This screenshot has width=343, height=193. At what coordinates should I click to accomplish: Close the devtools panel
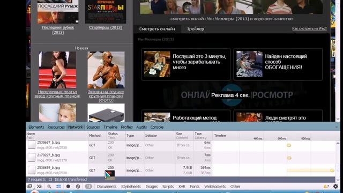(x=337, y=127)
